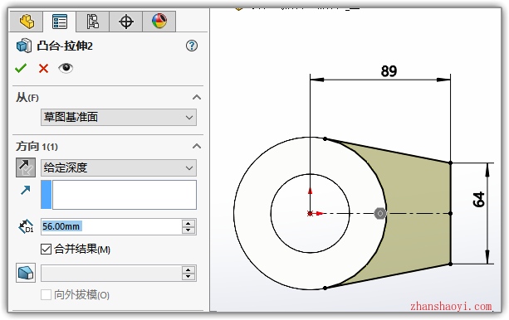This screenshot has width=509, height=320.
Task: Click the extrude direction selection box
Action: click(119, 195)
